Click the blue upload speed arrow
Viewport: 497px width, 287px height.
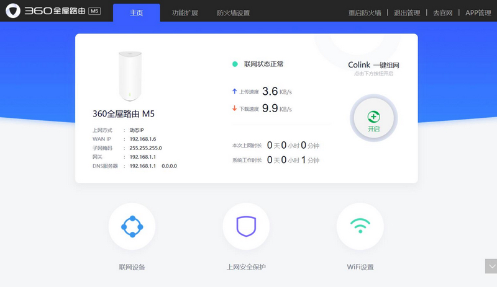[235, 92]
